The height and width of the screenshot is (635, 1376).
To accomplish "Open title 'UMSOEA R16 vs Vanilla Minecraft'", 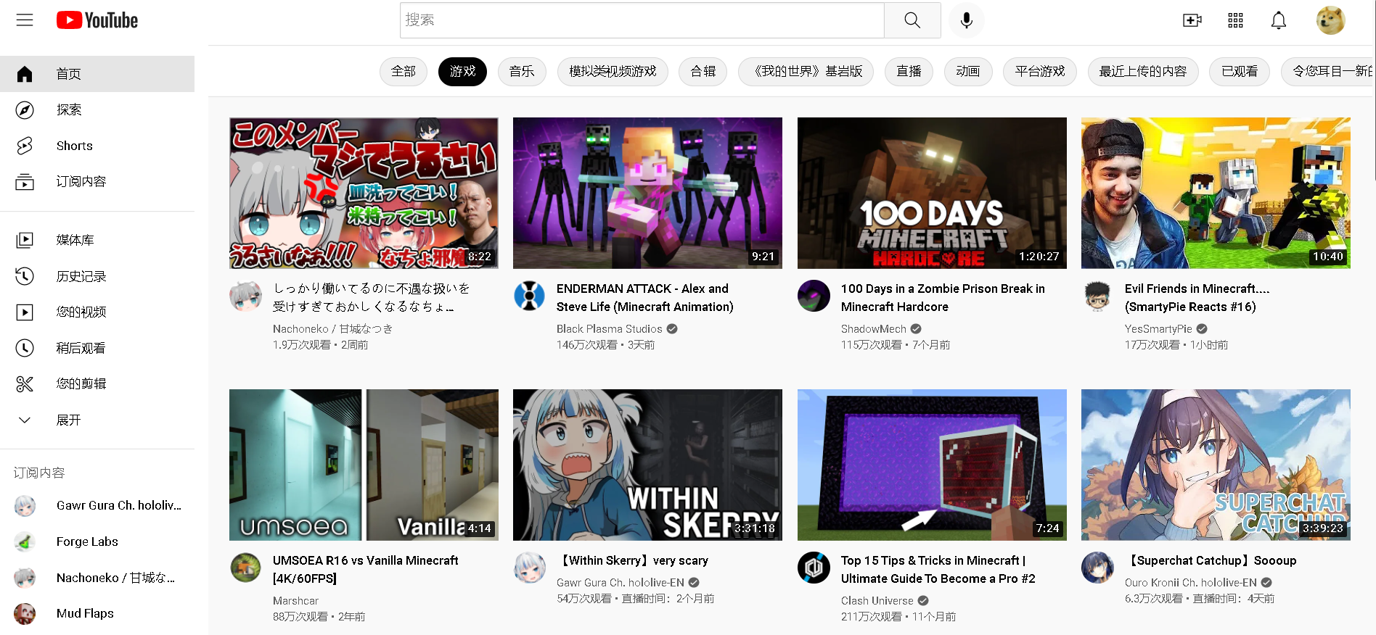I will coord(365,570).
